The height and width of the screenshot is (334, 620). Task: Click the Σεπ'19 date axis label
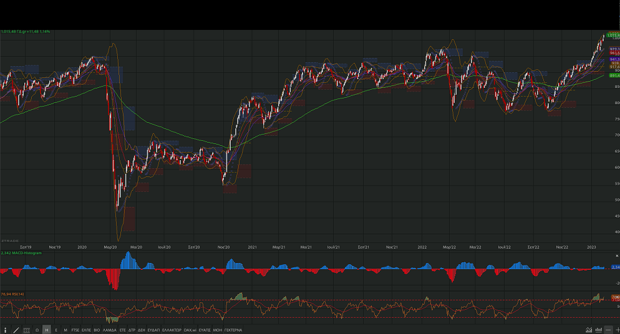[26, 247]
